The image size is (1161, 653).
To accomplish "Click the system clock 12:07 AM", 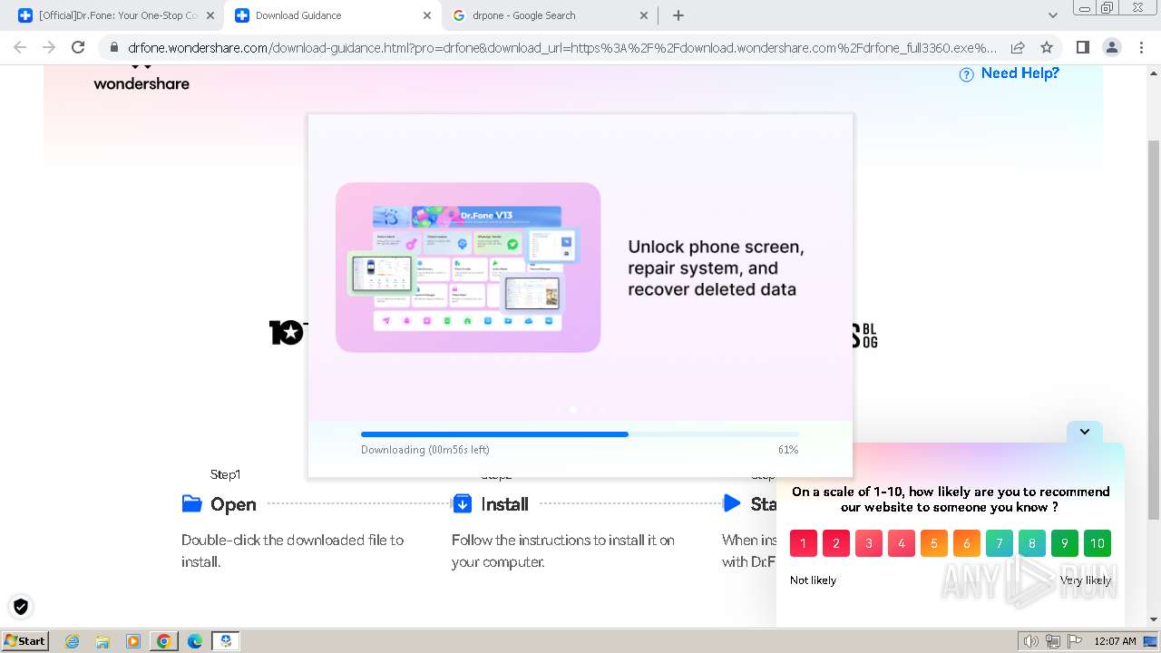I will click(x=1115, y=641).
